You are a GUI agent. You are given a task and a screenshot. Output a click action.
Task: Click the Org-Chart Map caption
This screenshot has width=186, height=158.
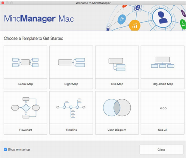163,84
